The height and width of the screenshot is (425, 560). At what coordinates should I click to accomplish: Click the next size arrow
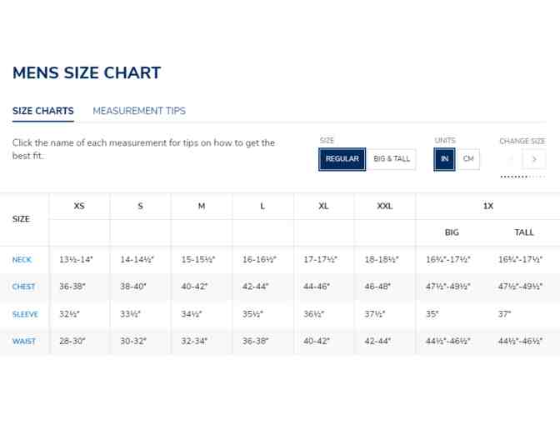pyautogui.click(x=534, y=159)
